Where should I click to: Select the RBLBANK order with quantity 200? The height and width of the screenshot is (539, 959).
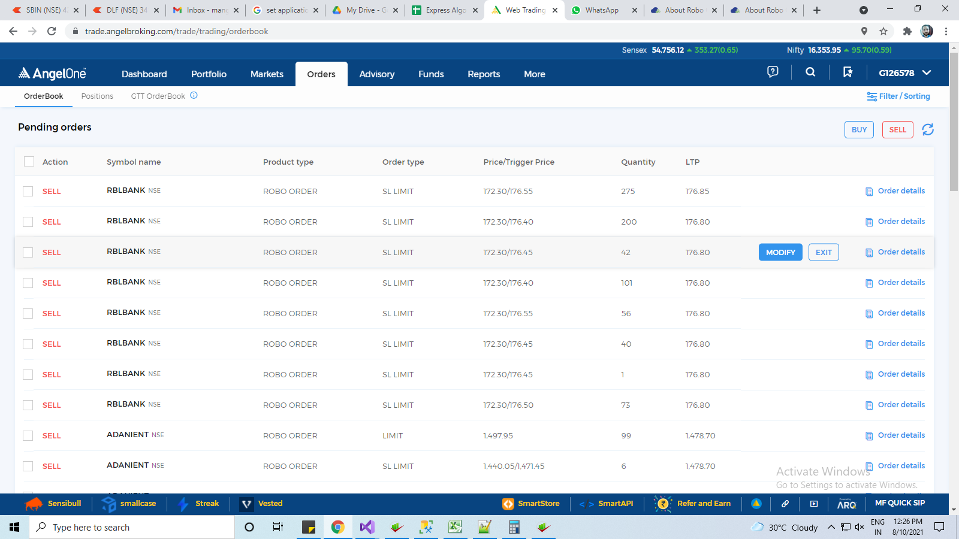click(28, 222)
